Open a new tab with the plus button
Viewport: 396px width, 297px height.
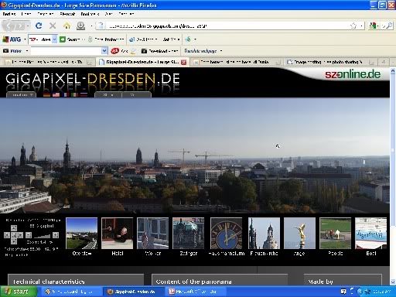[384, 62]
